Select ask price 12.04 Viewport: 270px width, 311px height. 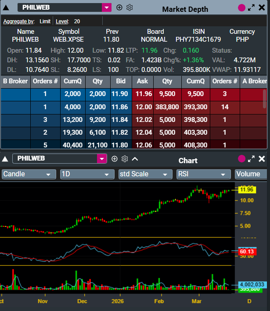[144, 132]
